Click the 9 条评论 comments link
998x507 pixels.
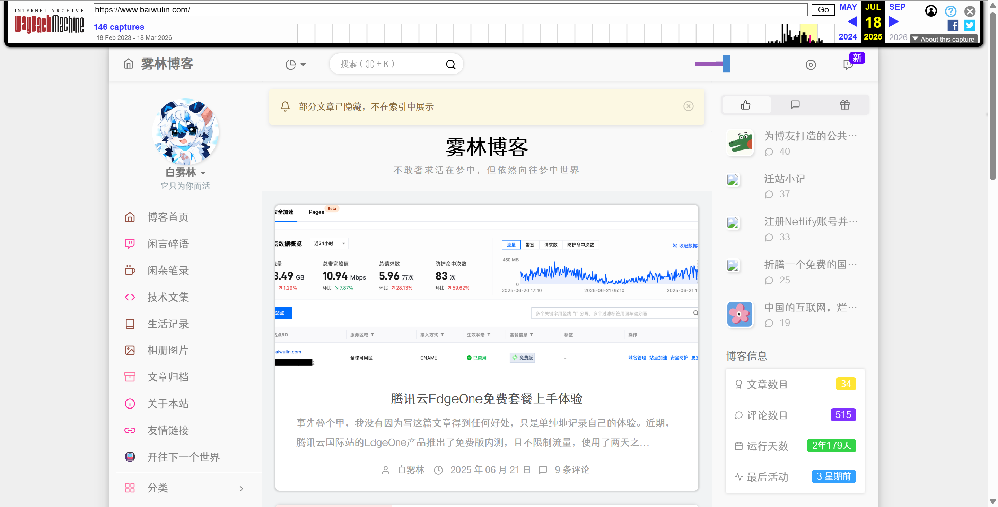[x=572, y=470]
